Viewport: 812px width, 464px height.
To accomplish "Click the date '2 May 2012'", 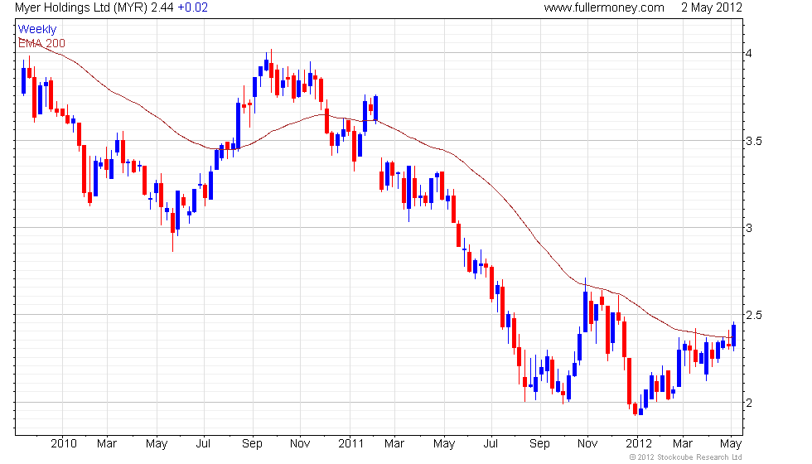I will (712, 7).
